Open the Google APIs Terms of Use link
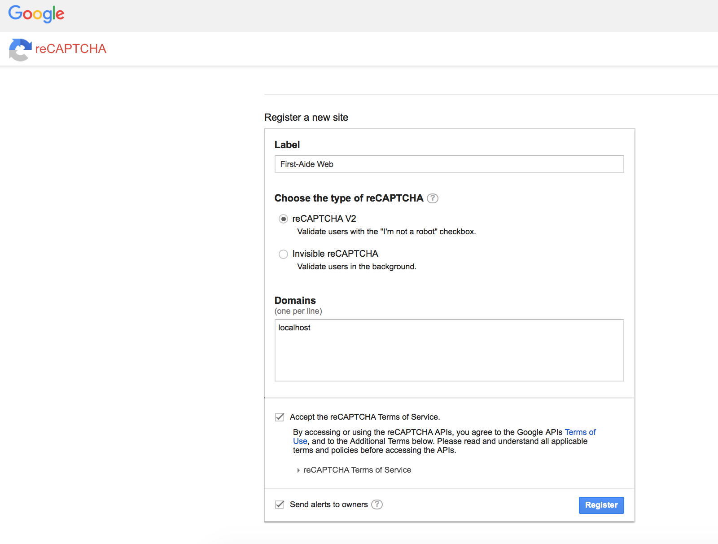 click(580, 432)
